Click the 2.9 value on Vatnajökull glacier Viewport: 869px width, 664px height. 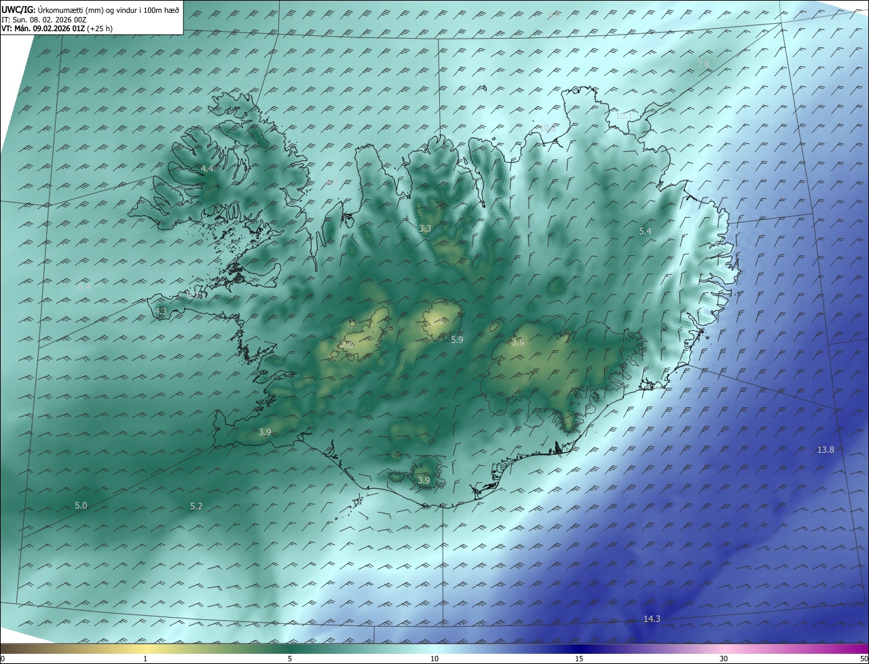(518, 343)
